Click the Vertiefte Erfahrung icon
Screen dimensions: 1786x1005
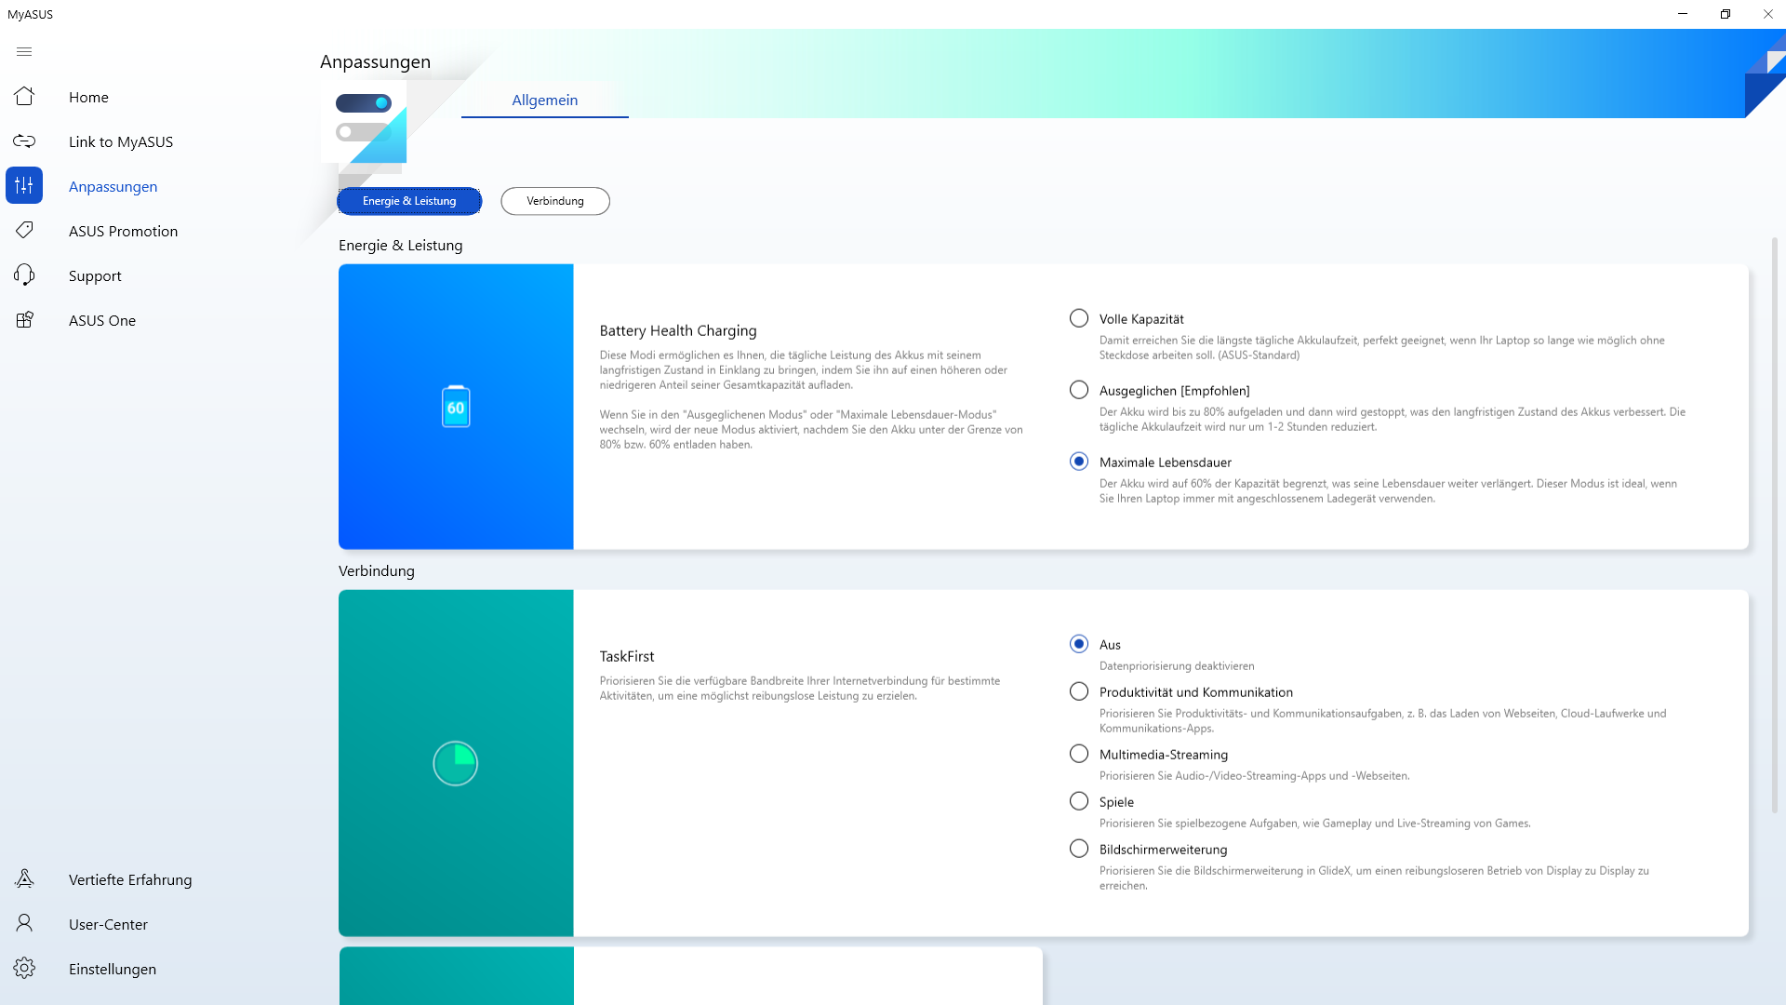coord(24,879)
